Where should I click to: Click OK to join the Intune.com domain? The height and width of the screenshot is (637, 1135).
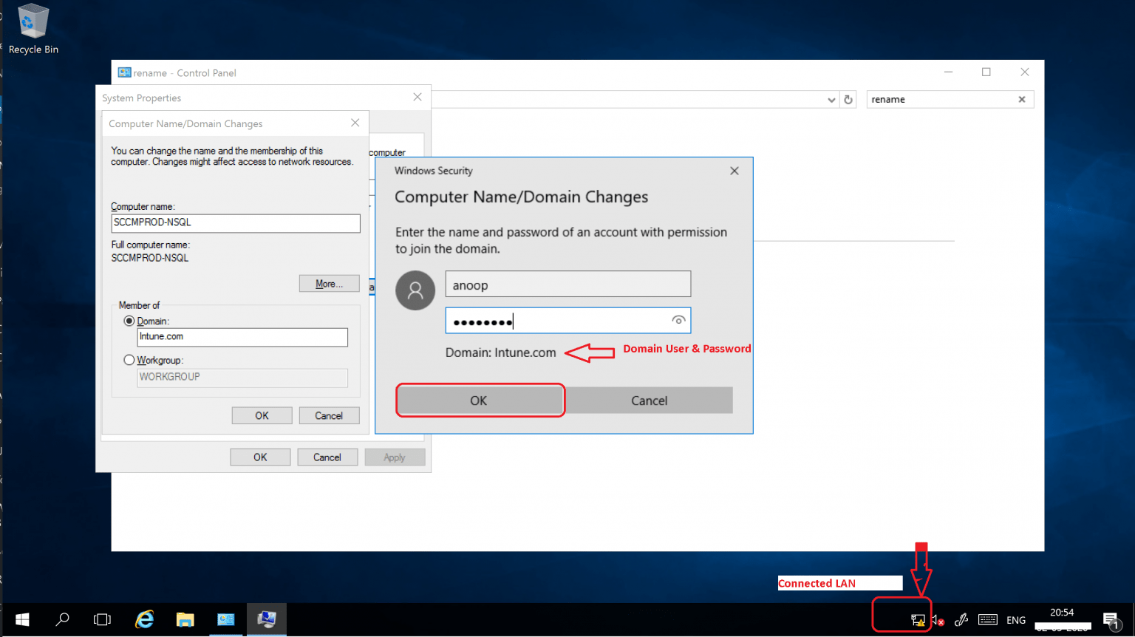pyautogui.click(x=479, y=400)
